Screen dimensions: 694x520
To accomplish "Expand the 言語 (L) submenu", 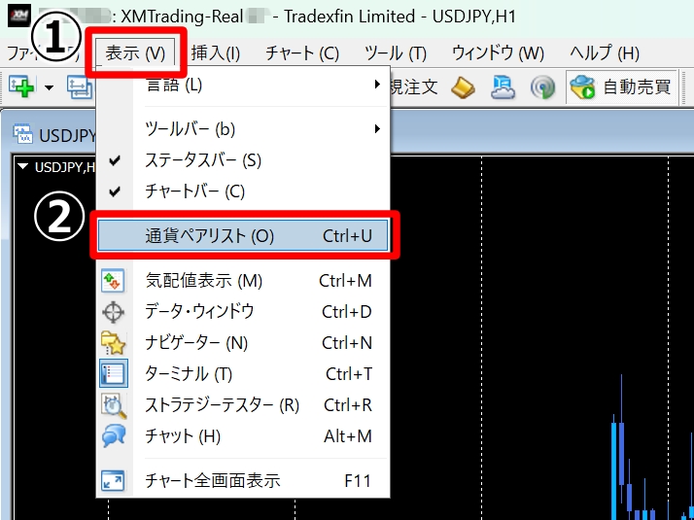I will (243, 85).
